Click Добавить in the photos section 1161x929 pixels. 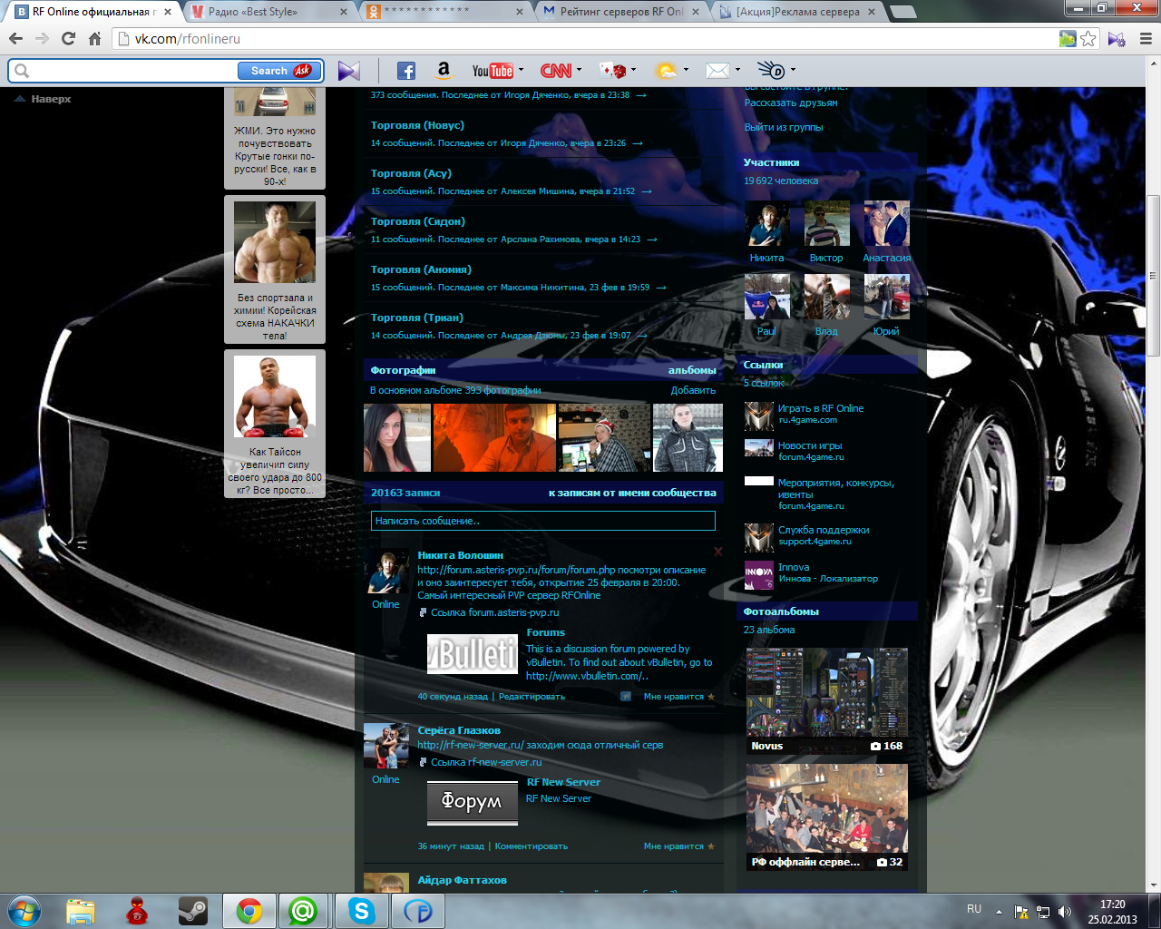(693, 390)
